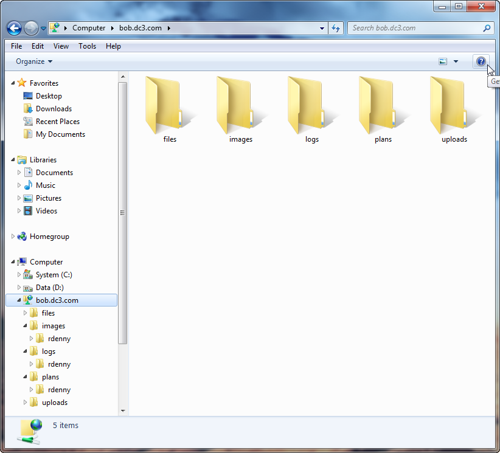Screen dimensions: 500x453
Task: Open the files folder in main pane
Action: pos(170,110)
